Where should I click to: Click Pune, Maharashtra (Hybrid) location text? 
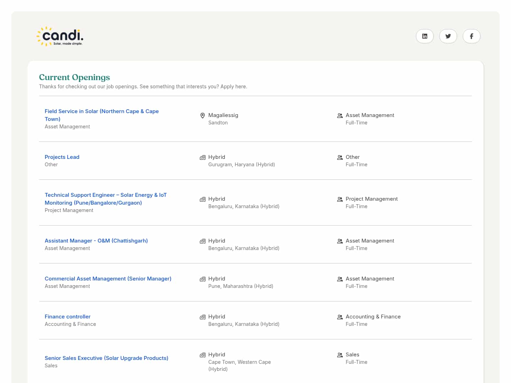[x=241, y=286]
